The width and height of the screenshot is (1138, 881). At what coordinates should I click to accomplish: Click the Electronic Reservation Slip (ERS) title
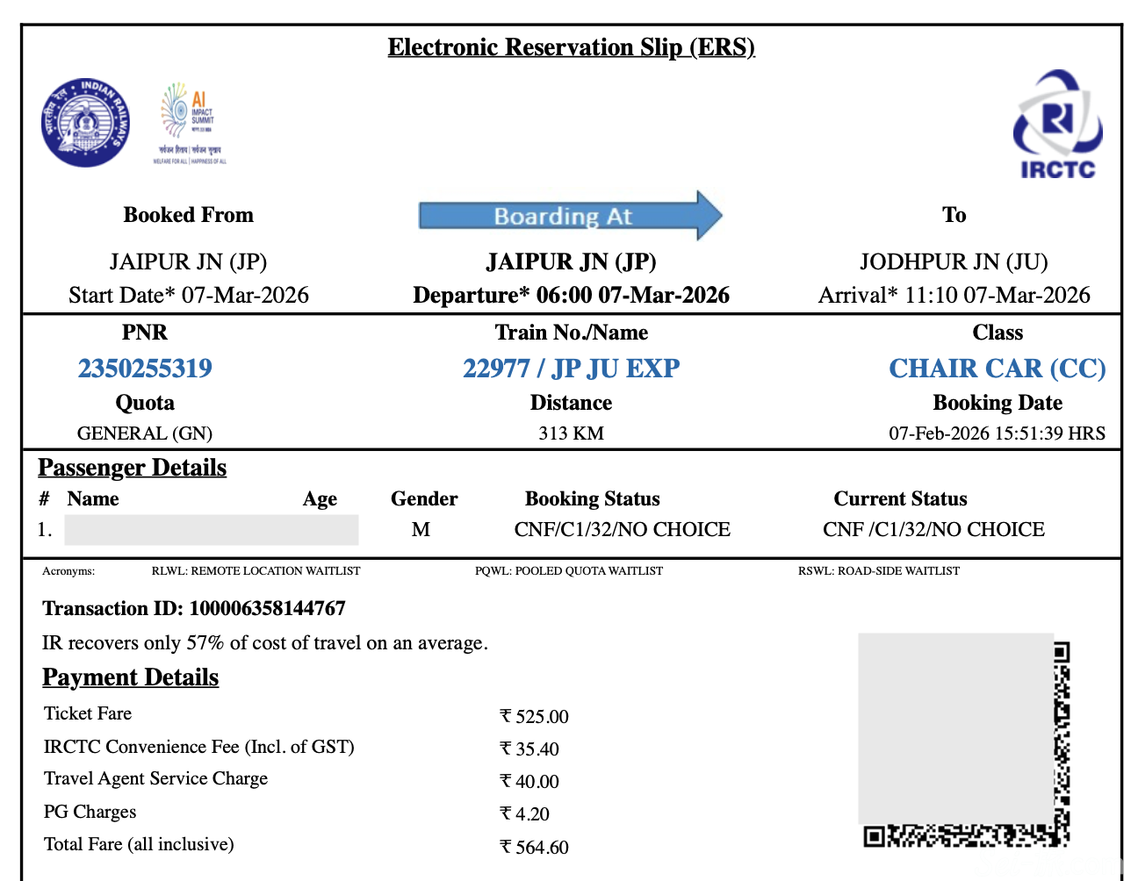(x=571, y=47)
